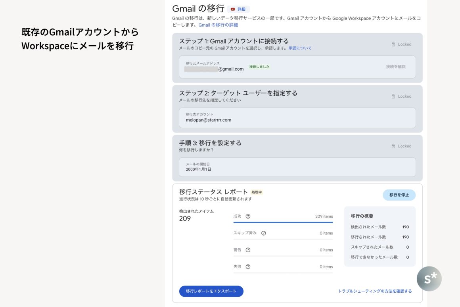460x307 pixels.
Task: Click help icon next to 警告
Action: coord(248,250)
